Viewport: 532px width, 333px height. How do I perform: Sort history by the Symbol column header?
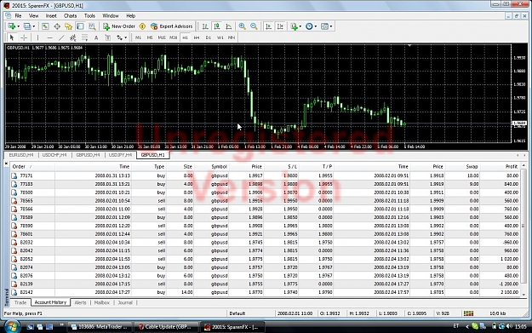[x=211, y=167]
